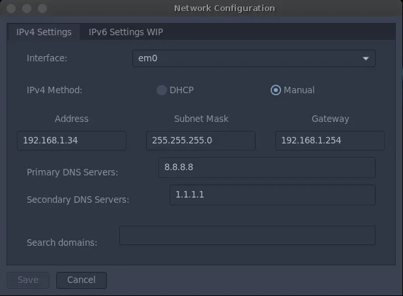Screen dimensions: 403x296
Task: Open the em0 interface dropdown
Action: tap(254, 58)
